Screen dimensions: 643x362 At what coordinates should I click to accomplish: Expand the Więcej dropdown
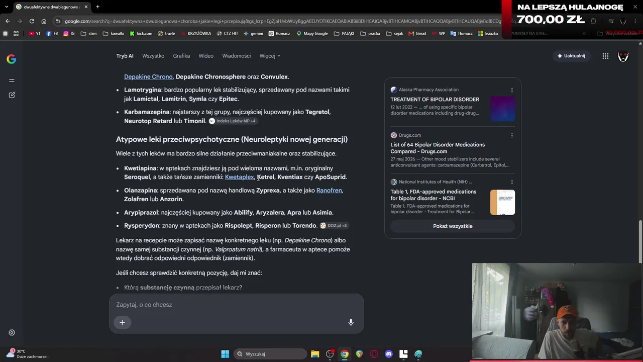tap(270, 56)
